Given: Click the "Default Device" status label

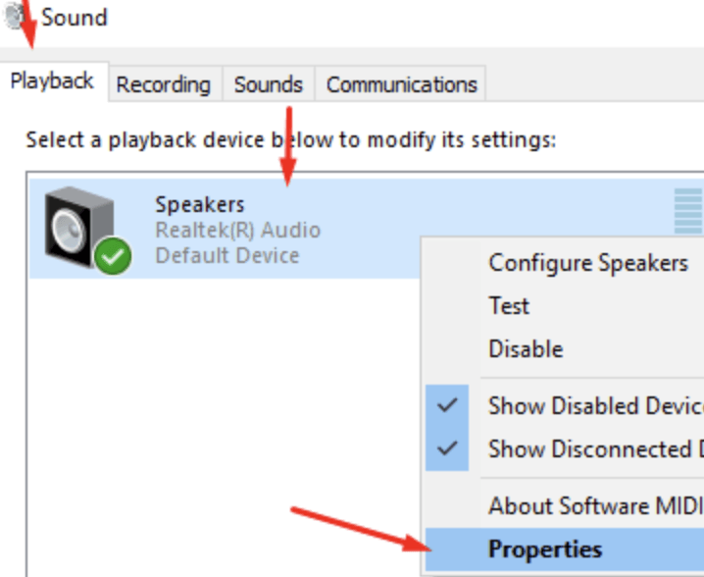Looking at the screenshot, I should pos(226,255).
